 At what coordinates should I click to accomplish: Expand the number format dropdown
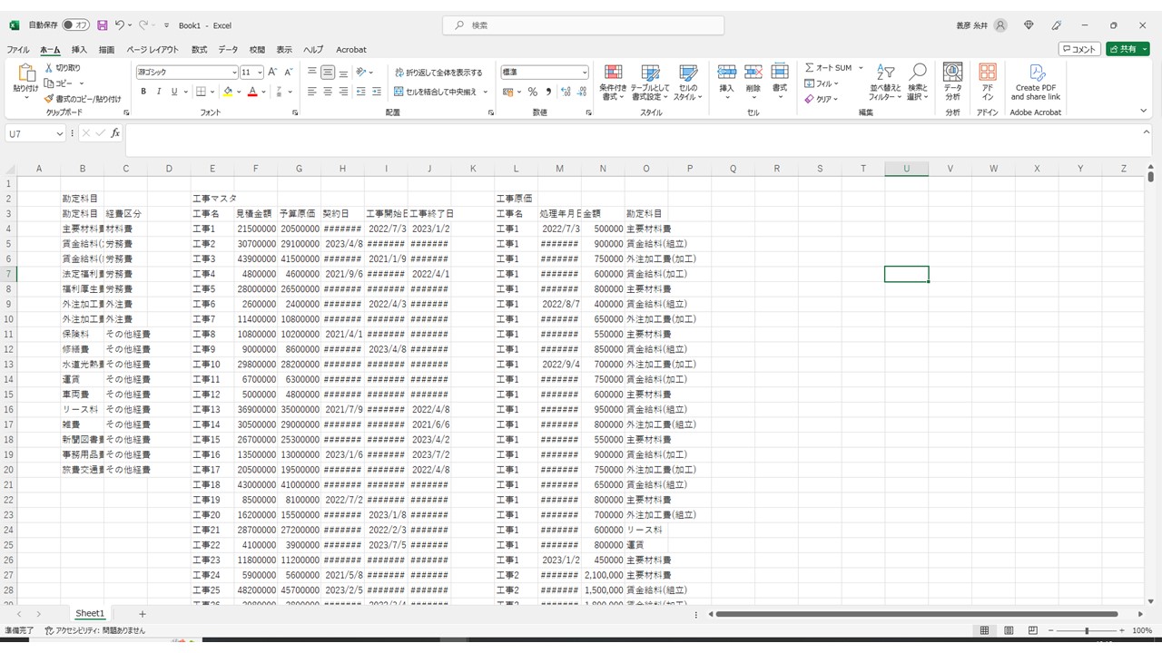tap(584, 73)
